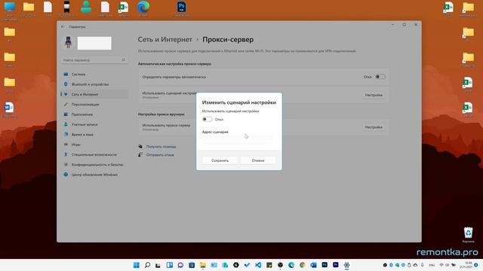Open Microsoft Edge from the taskbar
The image size is (483, 271).
[x=291, y=265]
